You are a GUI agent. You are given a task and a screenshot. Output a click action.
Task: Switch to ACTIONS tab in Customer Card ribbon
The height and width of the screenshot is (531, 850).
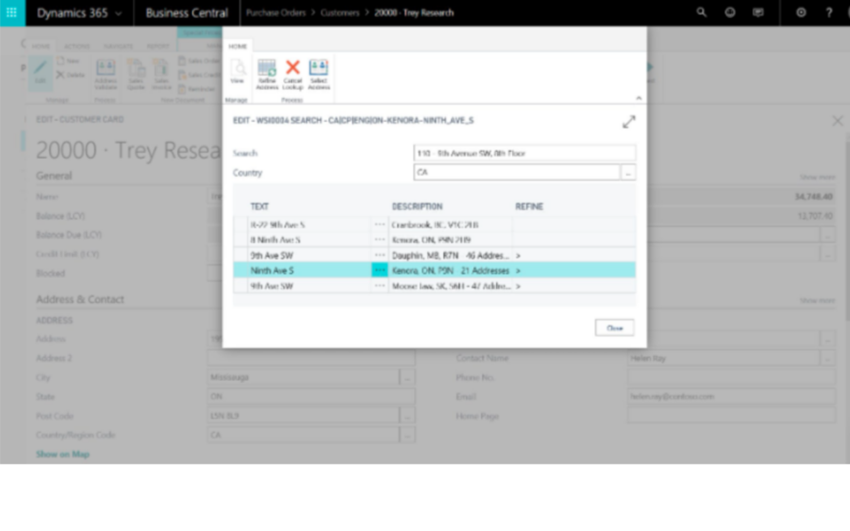pos(77,46)
